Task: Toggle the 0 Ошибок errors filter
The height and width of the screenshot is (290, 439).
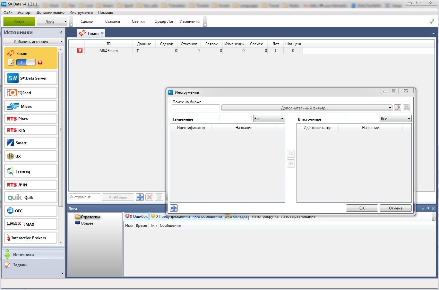Action: pyautogui.click(x=137, y=217)
